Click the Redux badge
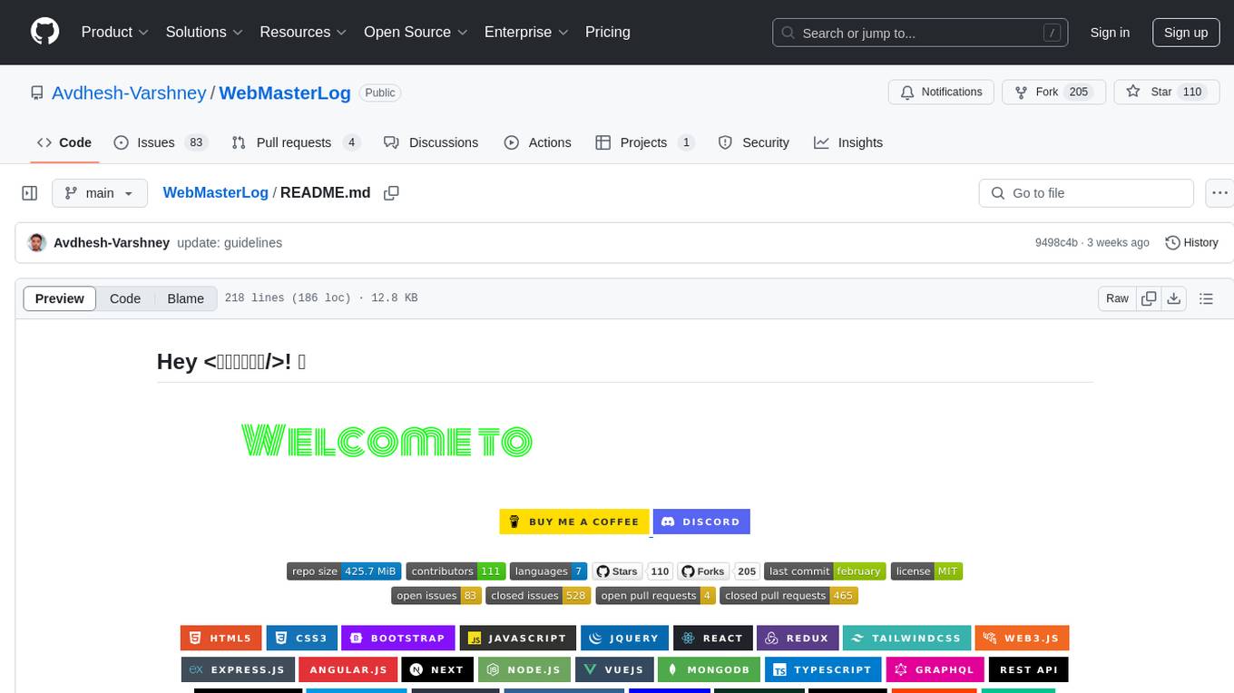The image size is (1234, 693). point(798,638)
